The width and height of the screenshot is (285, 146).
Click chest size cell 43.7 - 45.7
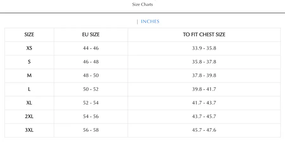pos(204,116)
